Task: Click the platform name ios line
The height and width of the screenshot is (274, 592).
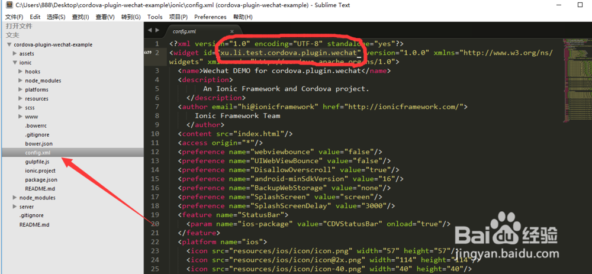Action: (223, 242)
